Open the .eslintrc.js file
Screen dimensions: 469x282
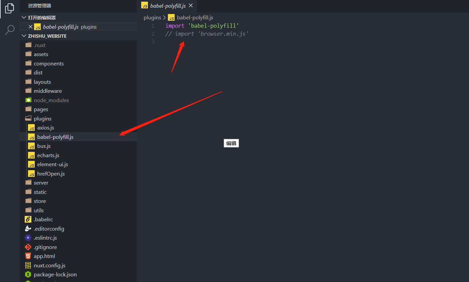coord(78,238)
